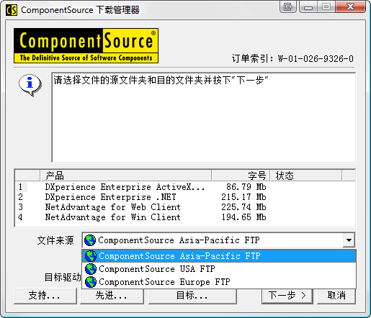Click the 产品 column header
Viewport: 371px width, 318px height.
pyautogui.click(x=125, y=176)
